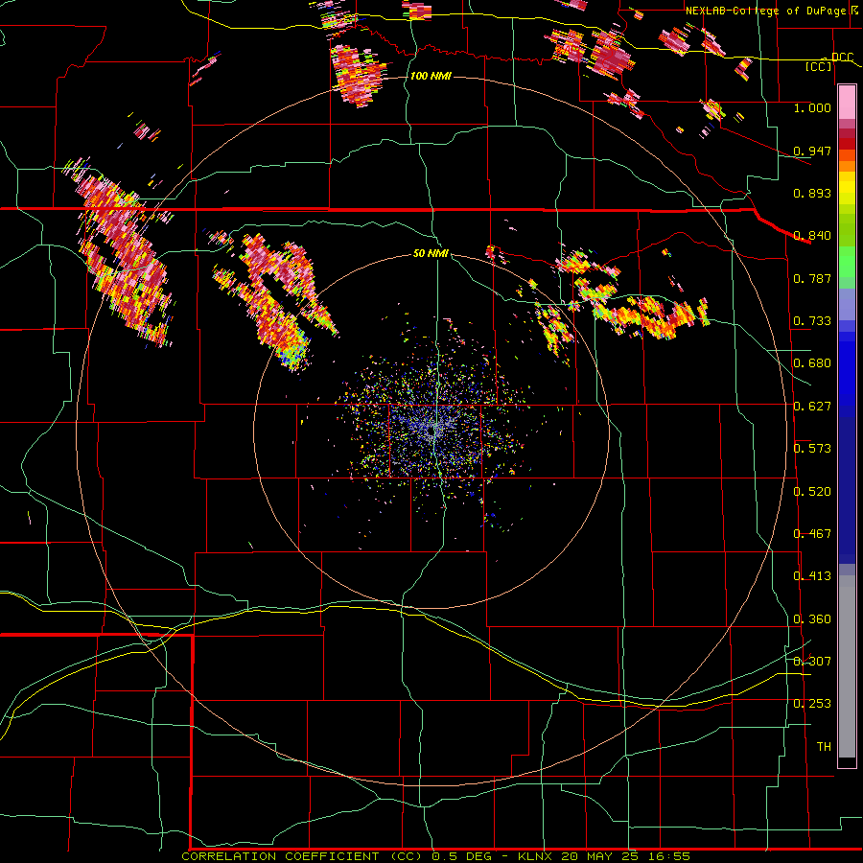
Task: Click the 0.573 color scale value
Action: coord(812,449)
